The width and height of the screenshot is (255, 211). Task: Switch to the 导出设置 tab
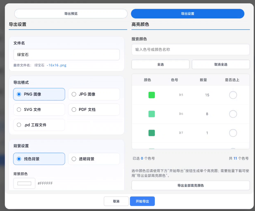pos(187,14)
